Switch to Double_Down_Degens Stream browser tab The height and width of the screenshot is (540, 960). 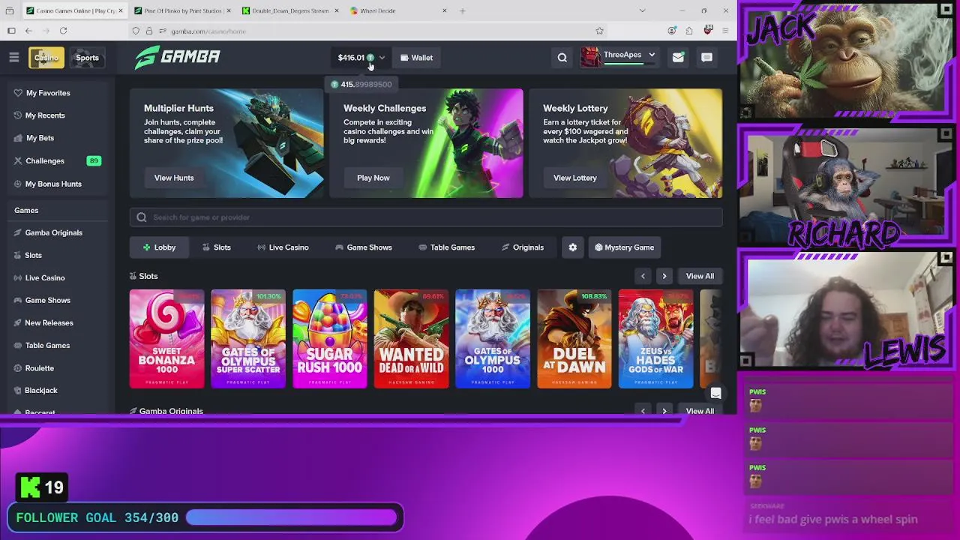[290, 10]
